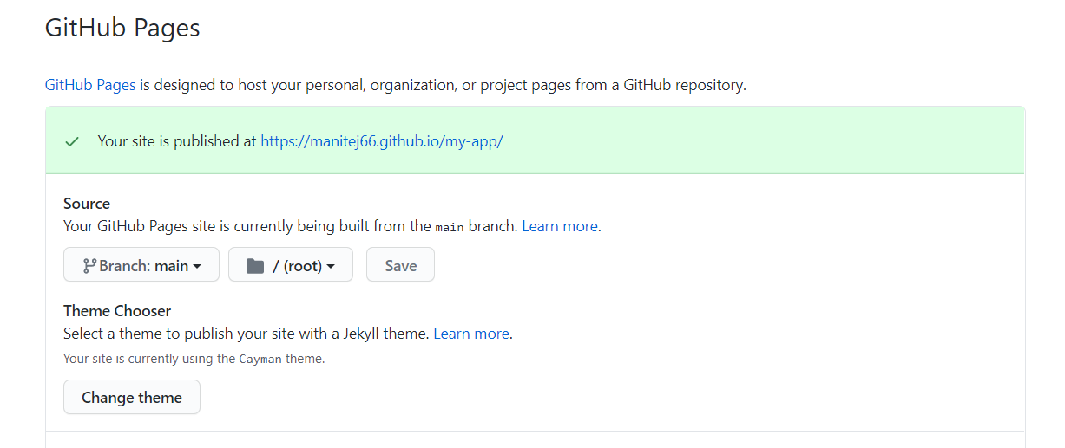
Task: Open Learn more link after main branch
Action: click(x=560, y=226)
